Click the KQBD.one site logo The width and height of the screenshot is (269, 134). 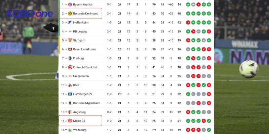30,14
